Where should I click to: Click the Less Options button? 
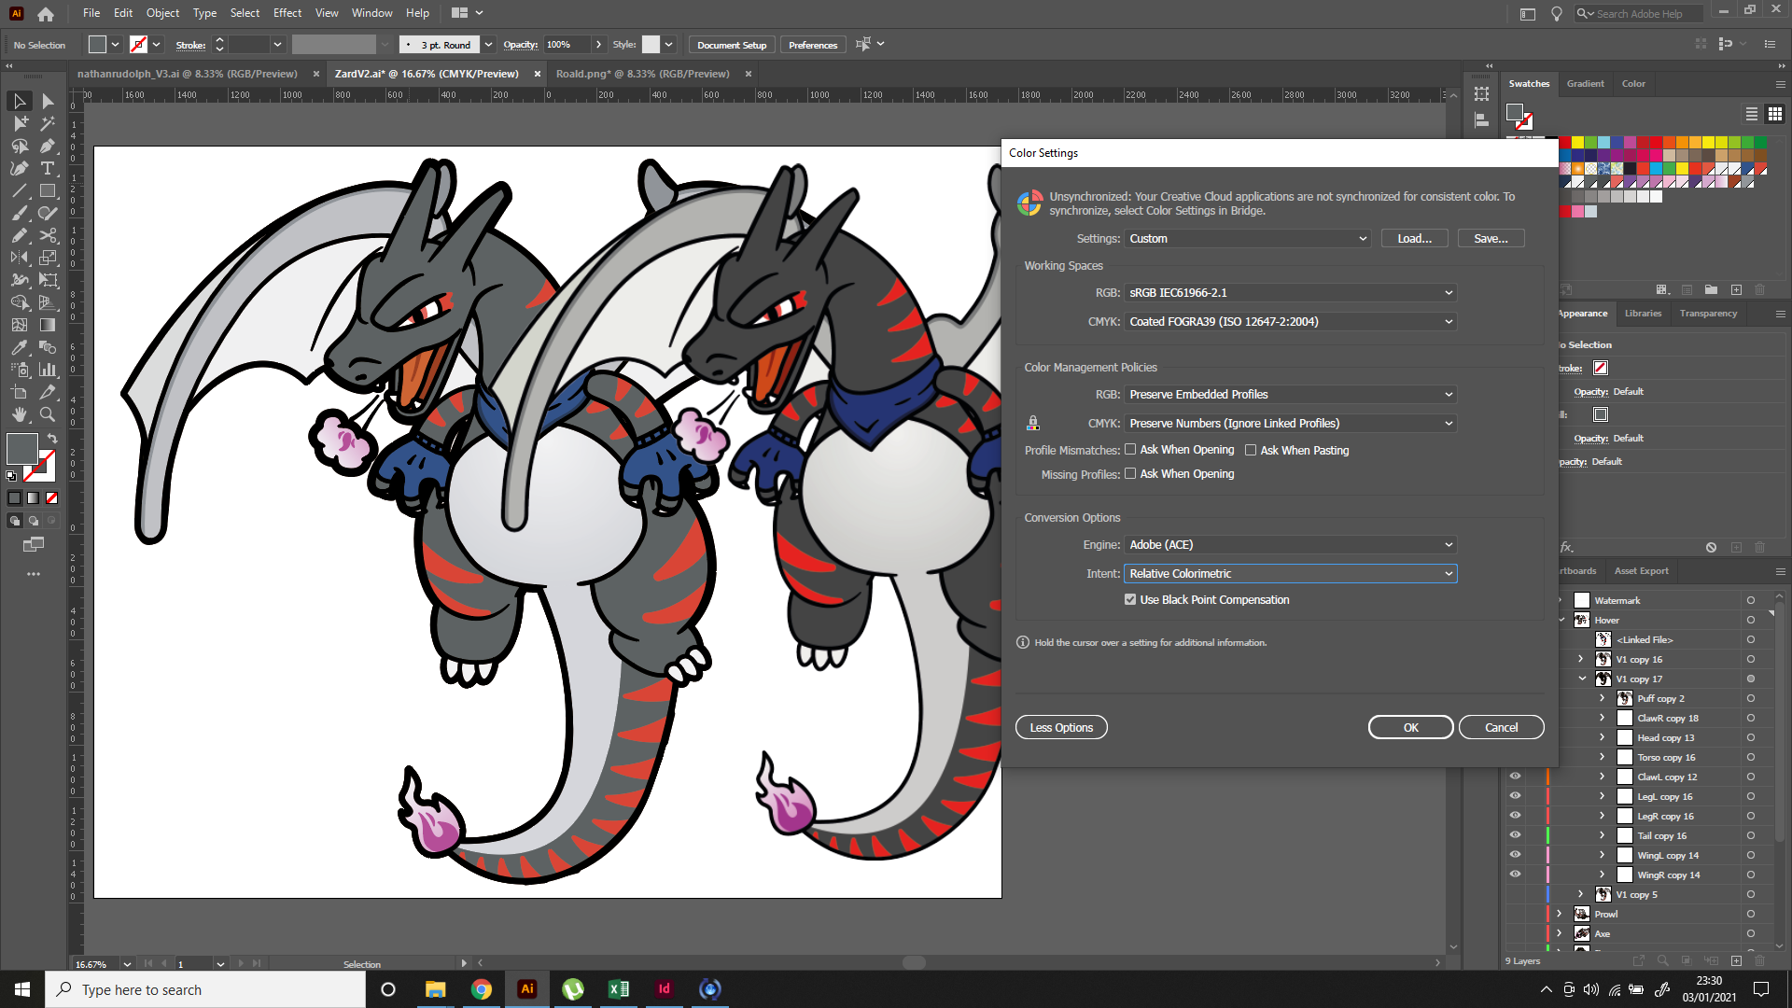[1061, 728]
